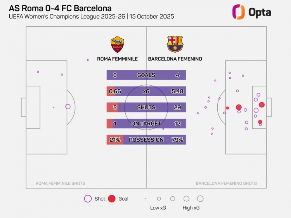Select Roma's shot marker on the penalty arc
The height and width of the screenshot is (218, 291).
pyautogui.click(x=68, y=107)
